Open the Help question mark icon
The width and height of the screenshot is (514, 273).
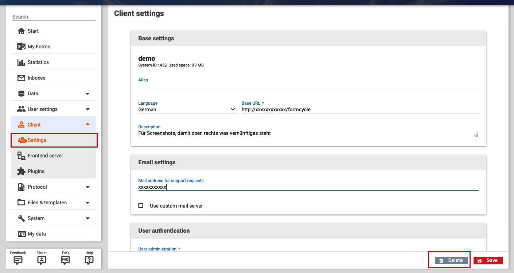89,260
